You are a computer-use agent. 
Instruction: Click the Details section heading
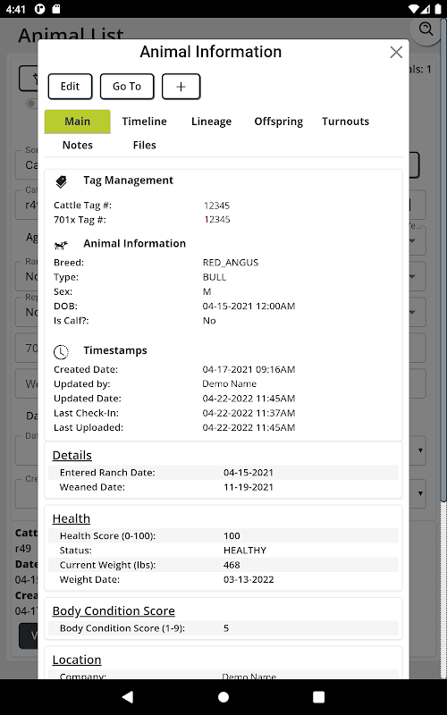tap(72, 455)
